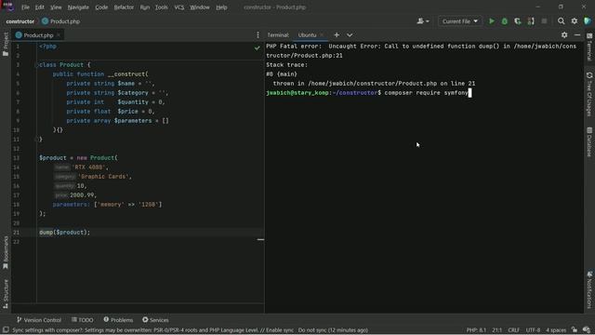Viewport: 595px width, 335px height.
Task: Open the Run menu
Action: pyautogui.click(x=145, y=7)
